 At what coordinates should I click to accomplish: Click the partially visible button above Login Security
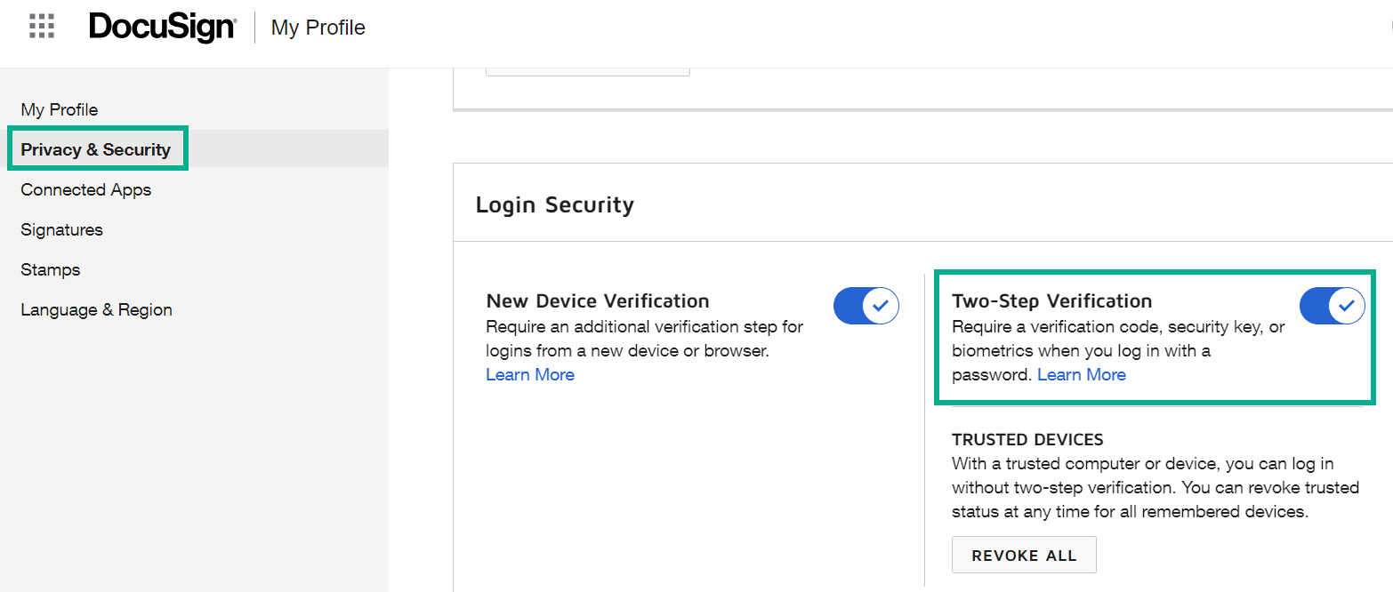pos(587,64)
